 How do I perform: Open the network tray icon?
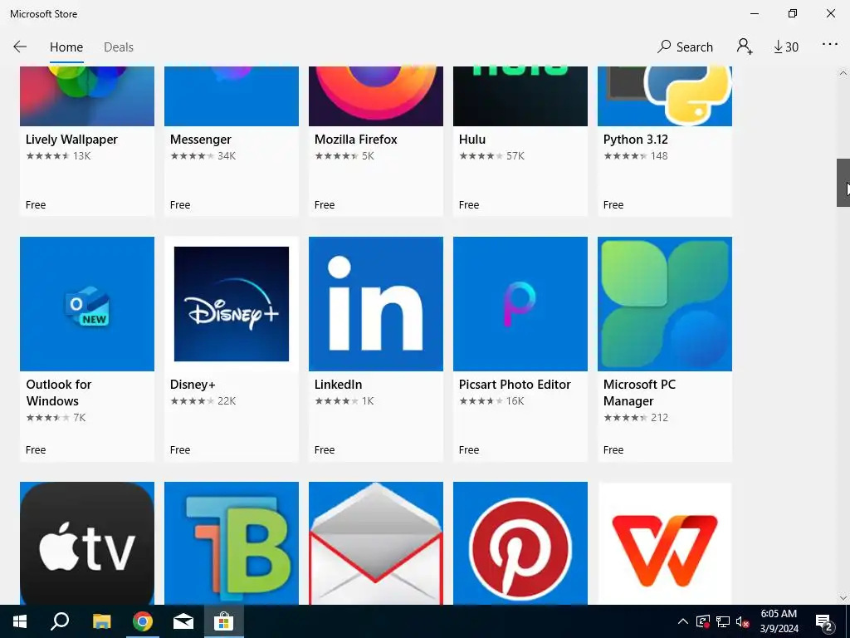pyautogui.click(x=723, y=621)
